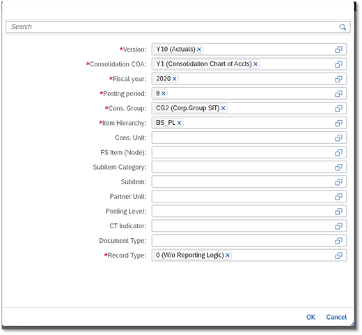Image resolution: width=362 pixels, height=335 pixels.
Task: Confirm the dialog with OK
Action: click(310, 317)
